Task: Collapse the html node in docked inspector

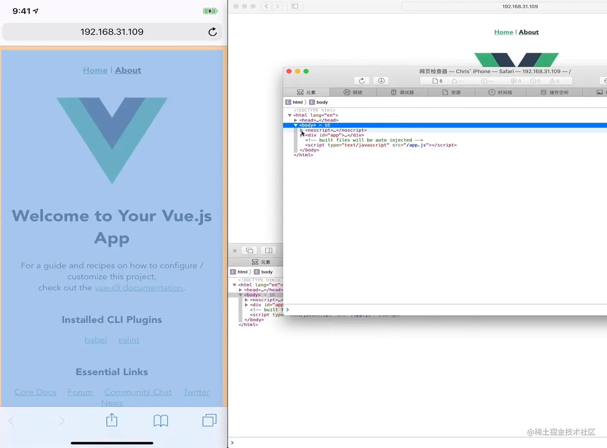Action: (235, 285)
